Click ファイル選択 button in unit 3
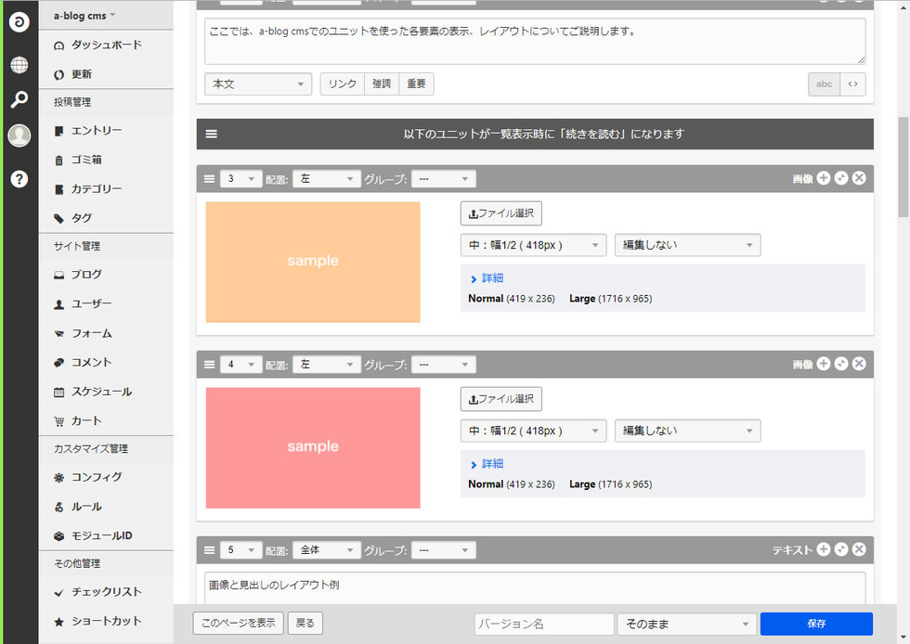 click(500, 213)
